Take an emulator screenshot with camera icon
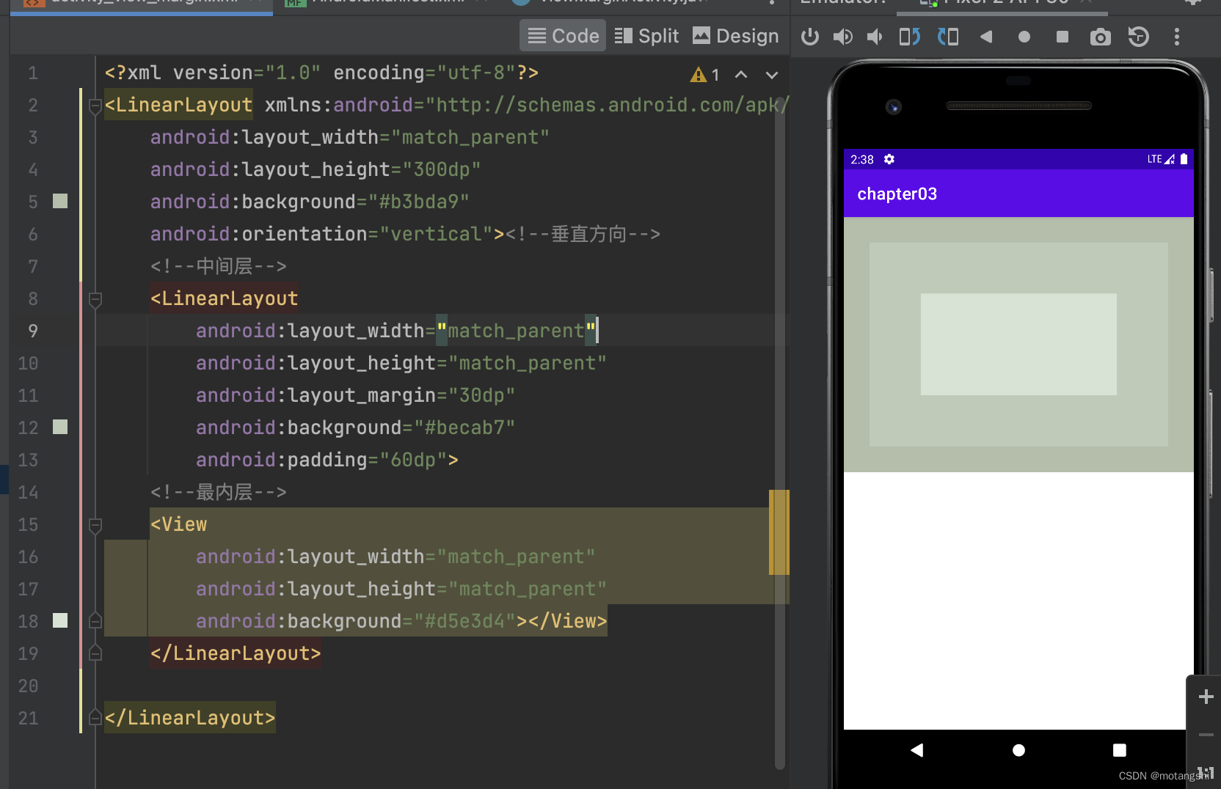Screen dimensions: 1221x789 (x=1100, y=37)
